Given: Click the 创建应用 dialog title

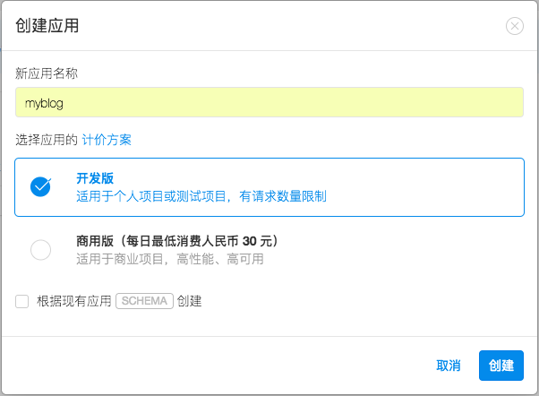Looking at the screenshot, I should tap(47, 26).
